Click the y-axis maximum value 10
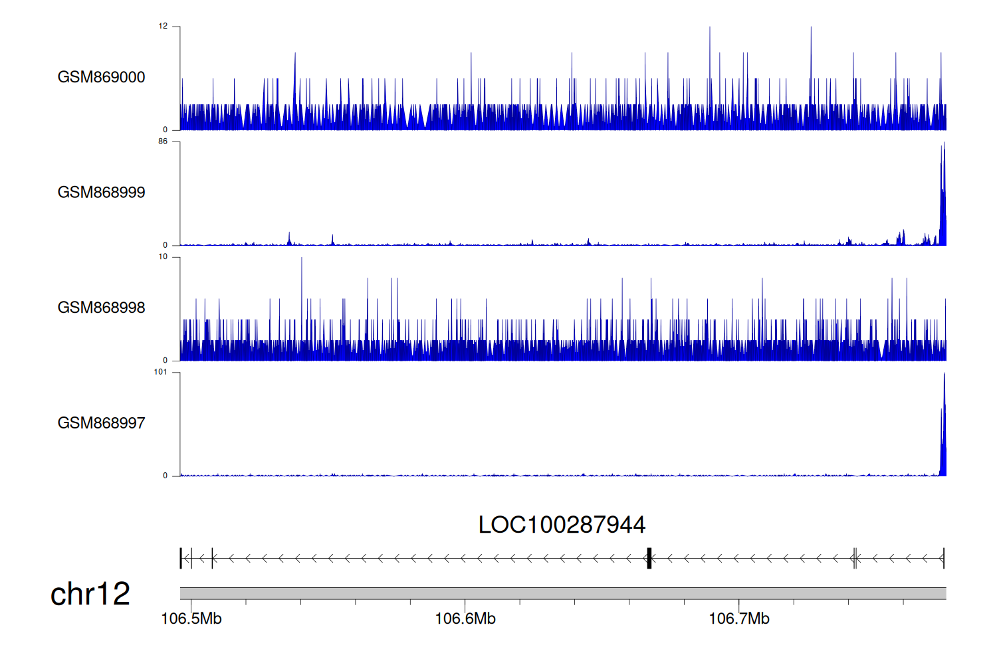 click(163, 257)
